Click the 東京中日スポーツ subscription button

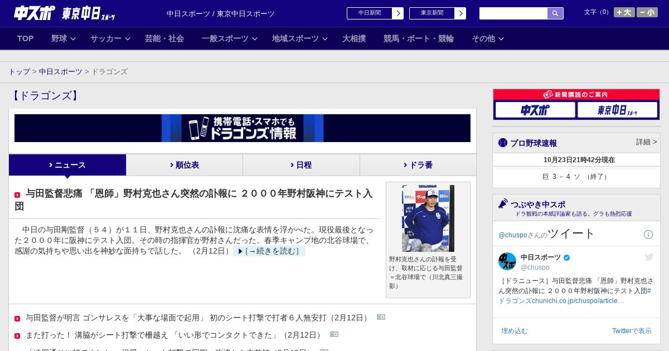click(x=618, y=110)
